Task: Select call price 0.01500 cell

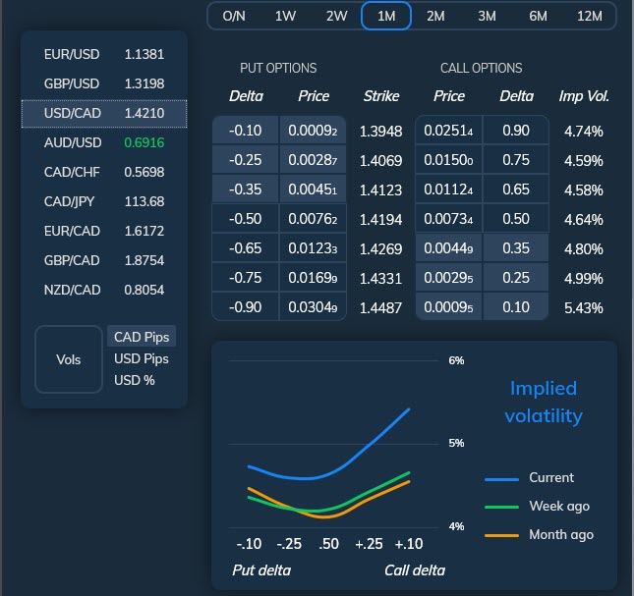Action: [448, 160]
